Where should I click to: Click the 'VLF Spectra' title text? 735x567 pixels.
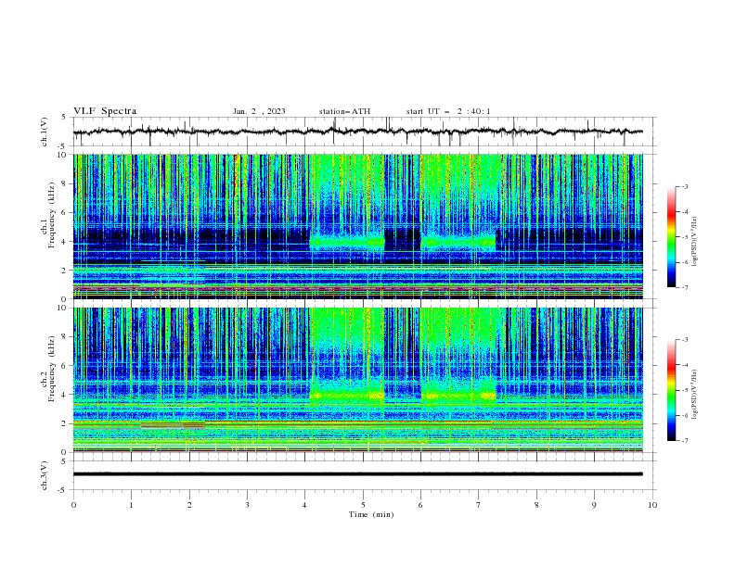[105, 111]
